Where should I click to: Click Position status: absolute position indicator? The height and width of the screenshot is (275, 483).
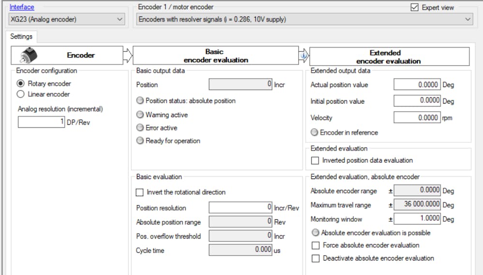(x=140, y=101)
